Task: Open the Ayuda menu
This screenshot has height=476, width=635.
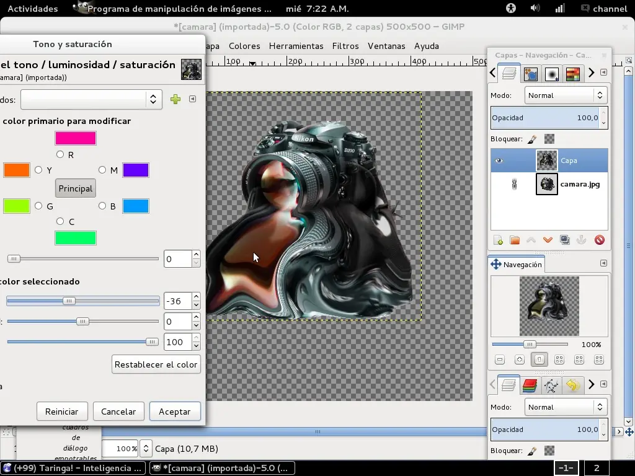Action: tap(427, 46)
